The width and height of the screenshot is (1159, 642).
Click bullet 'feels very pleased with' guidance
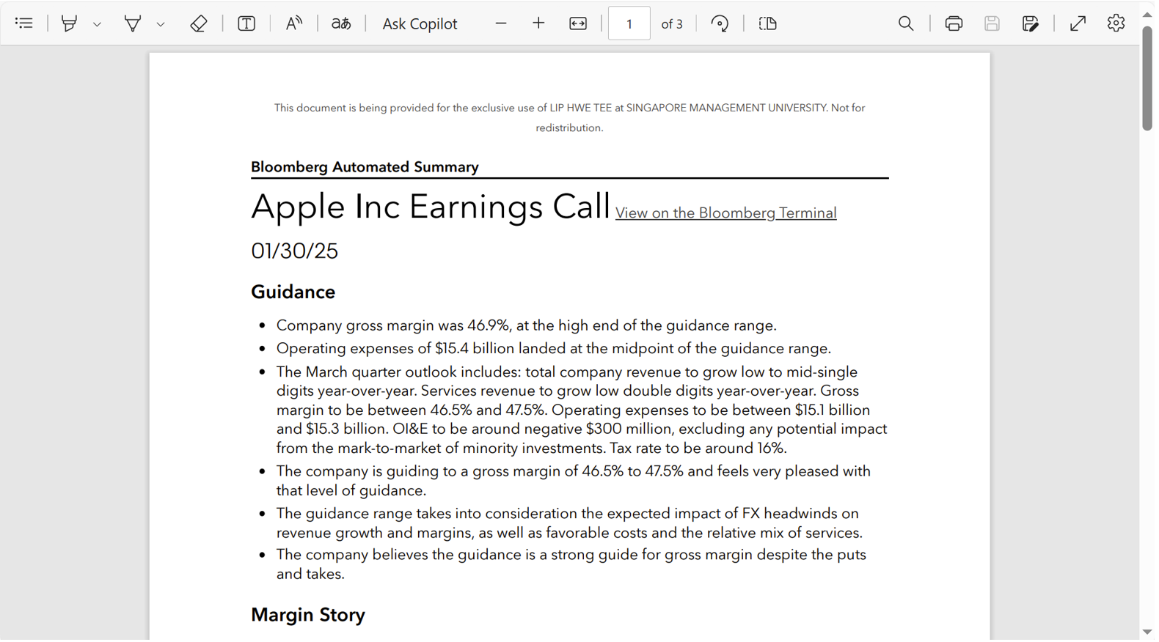(574, 481)
